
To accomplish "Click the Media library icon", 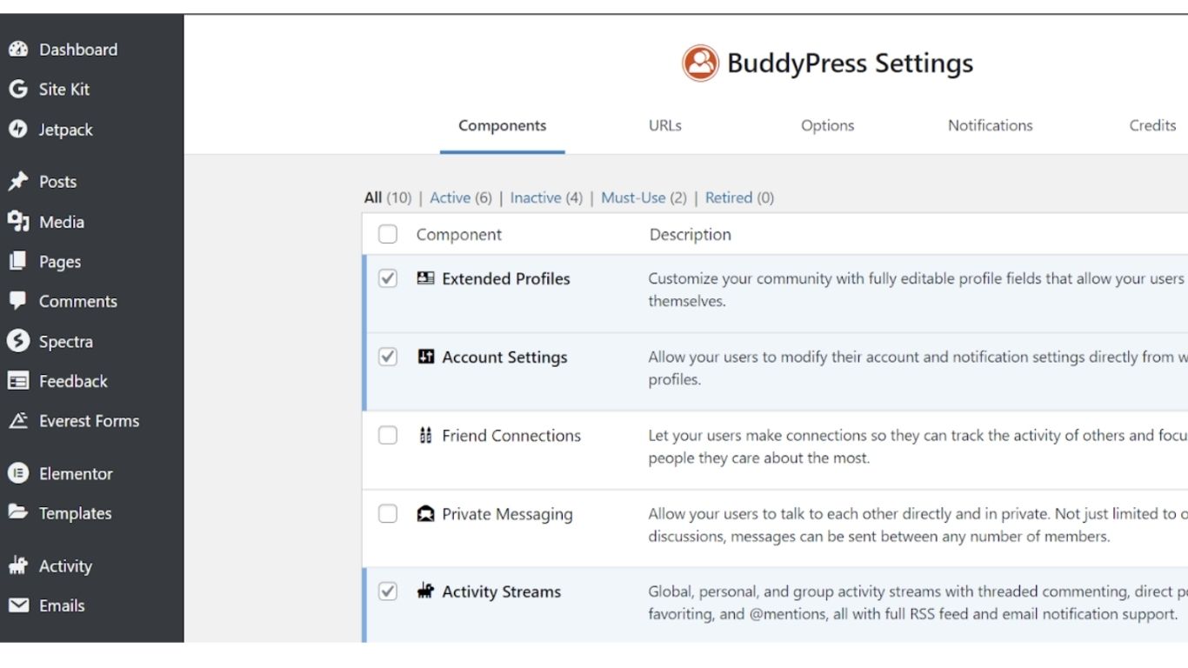I will [x=18, y=222].
